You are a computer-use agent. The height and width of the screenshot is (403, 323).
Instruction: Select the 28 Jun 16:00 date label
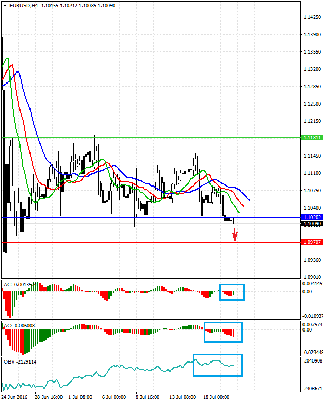[48, 398]
